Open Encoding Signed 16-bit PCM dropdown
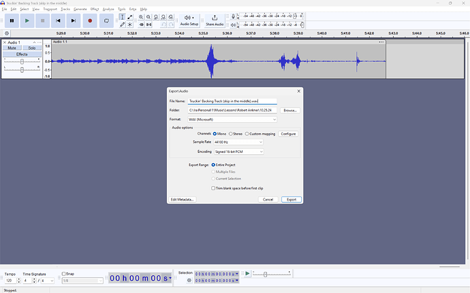This screenshot has height=293, width=470. (x=239, y=152)
